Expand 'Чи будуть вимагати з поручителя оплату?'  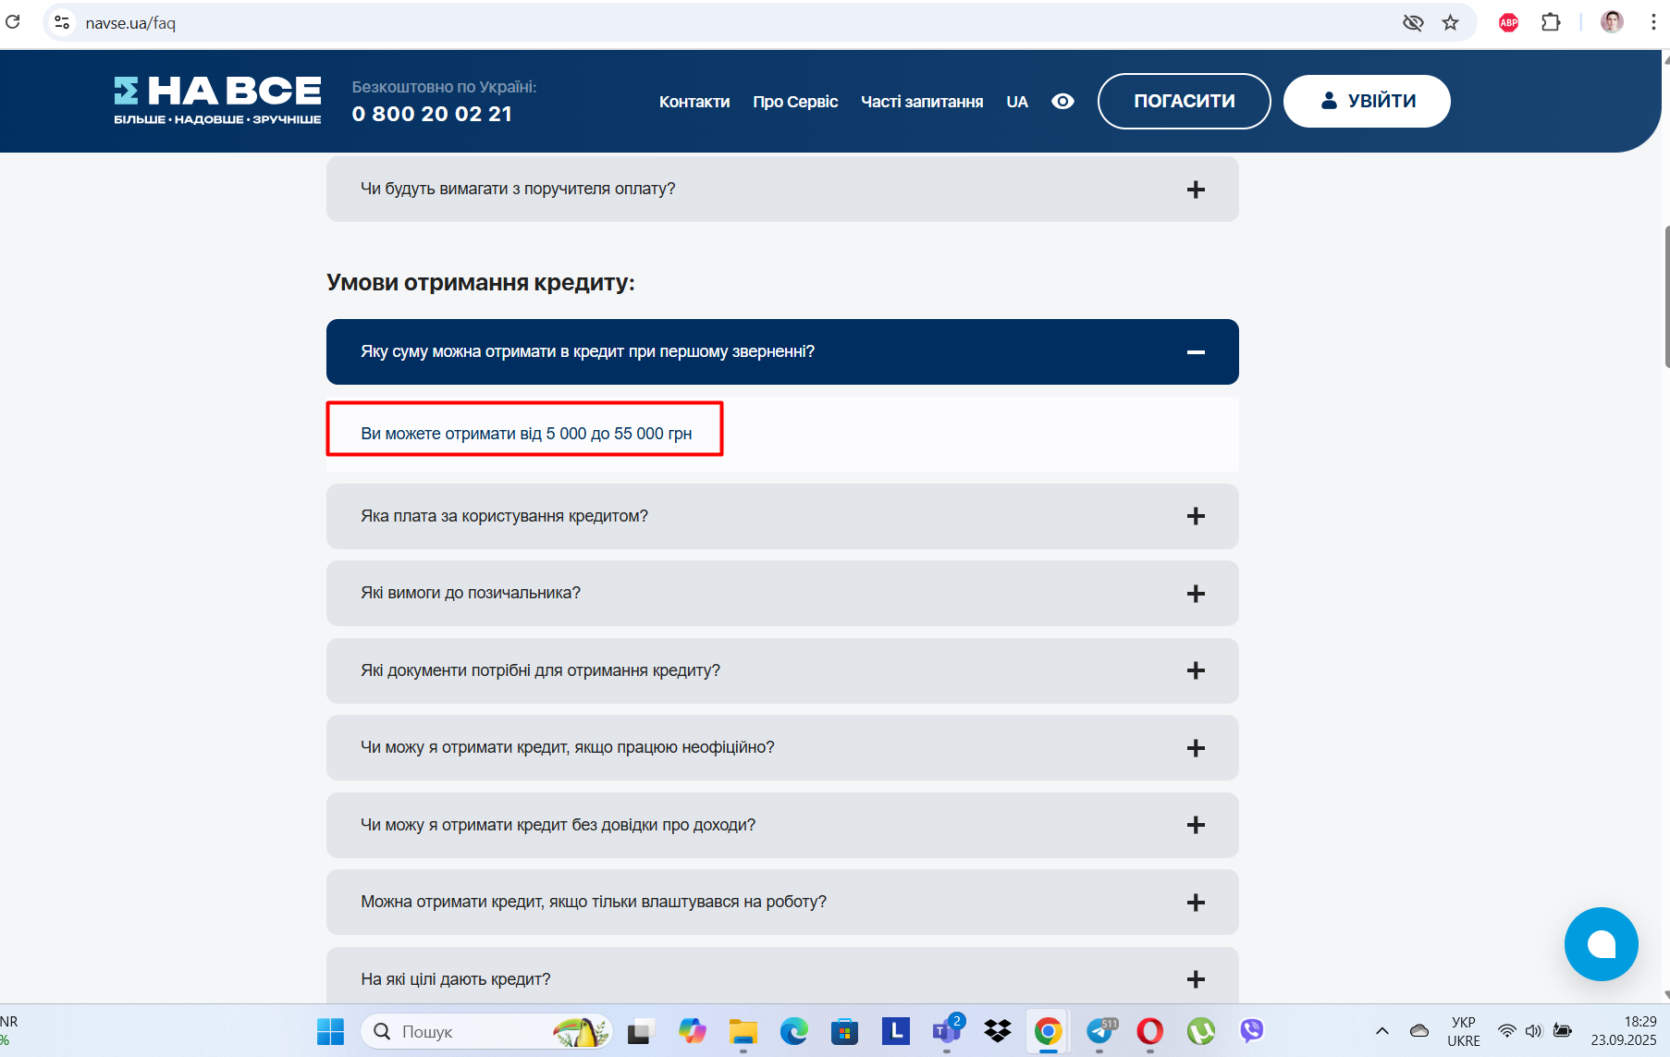782,189
